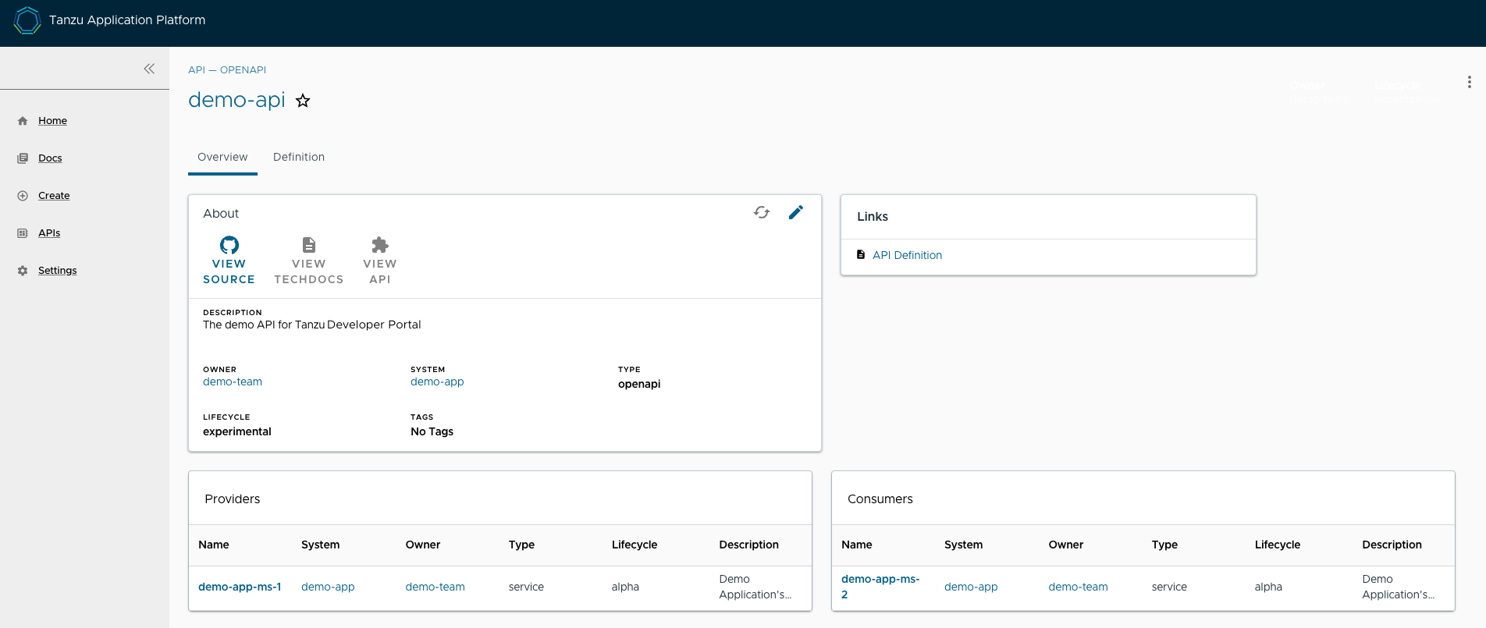Open demo-team owner in Providers row
The height and width of the screenshot is (628, 1486).
(x=435, y=587)
